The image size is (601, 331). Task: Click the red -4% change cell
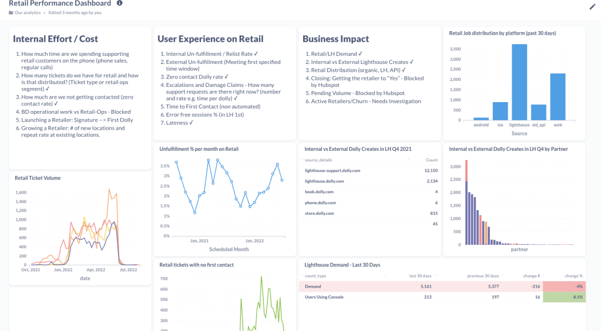click(563, 286)
